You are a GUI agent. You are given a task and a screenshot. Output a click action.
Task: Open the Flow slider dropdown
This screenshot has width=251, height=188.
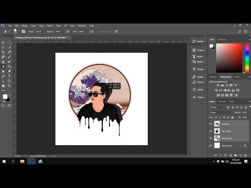(x=86, y=32)
